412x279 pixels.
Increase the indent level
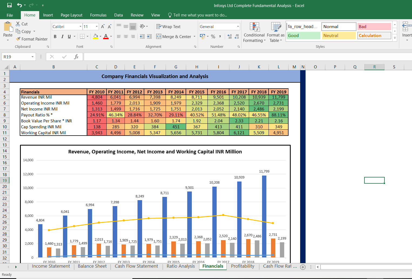149,36
